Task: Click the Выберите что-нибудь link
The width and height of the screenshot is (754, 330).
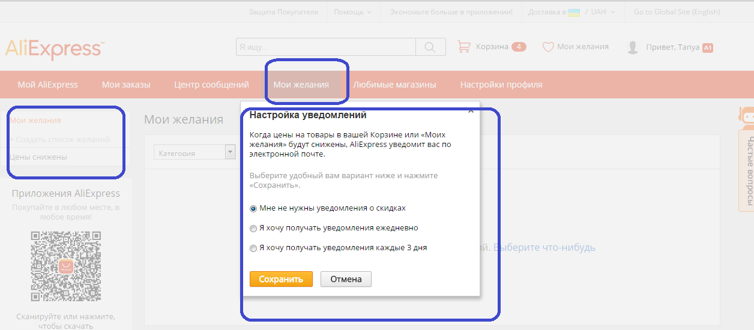Action: point(544,247)
